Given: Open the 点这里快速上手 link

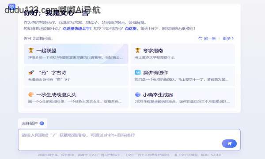Looking at the screenshot, I should click(x=77, y=28).
